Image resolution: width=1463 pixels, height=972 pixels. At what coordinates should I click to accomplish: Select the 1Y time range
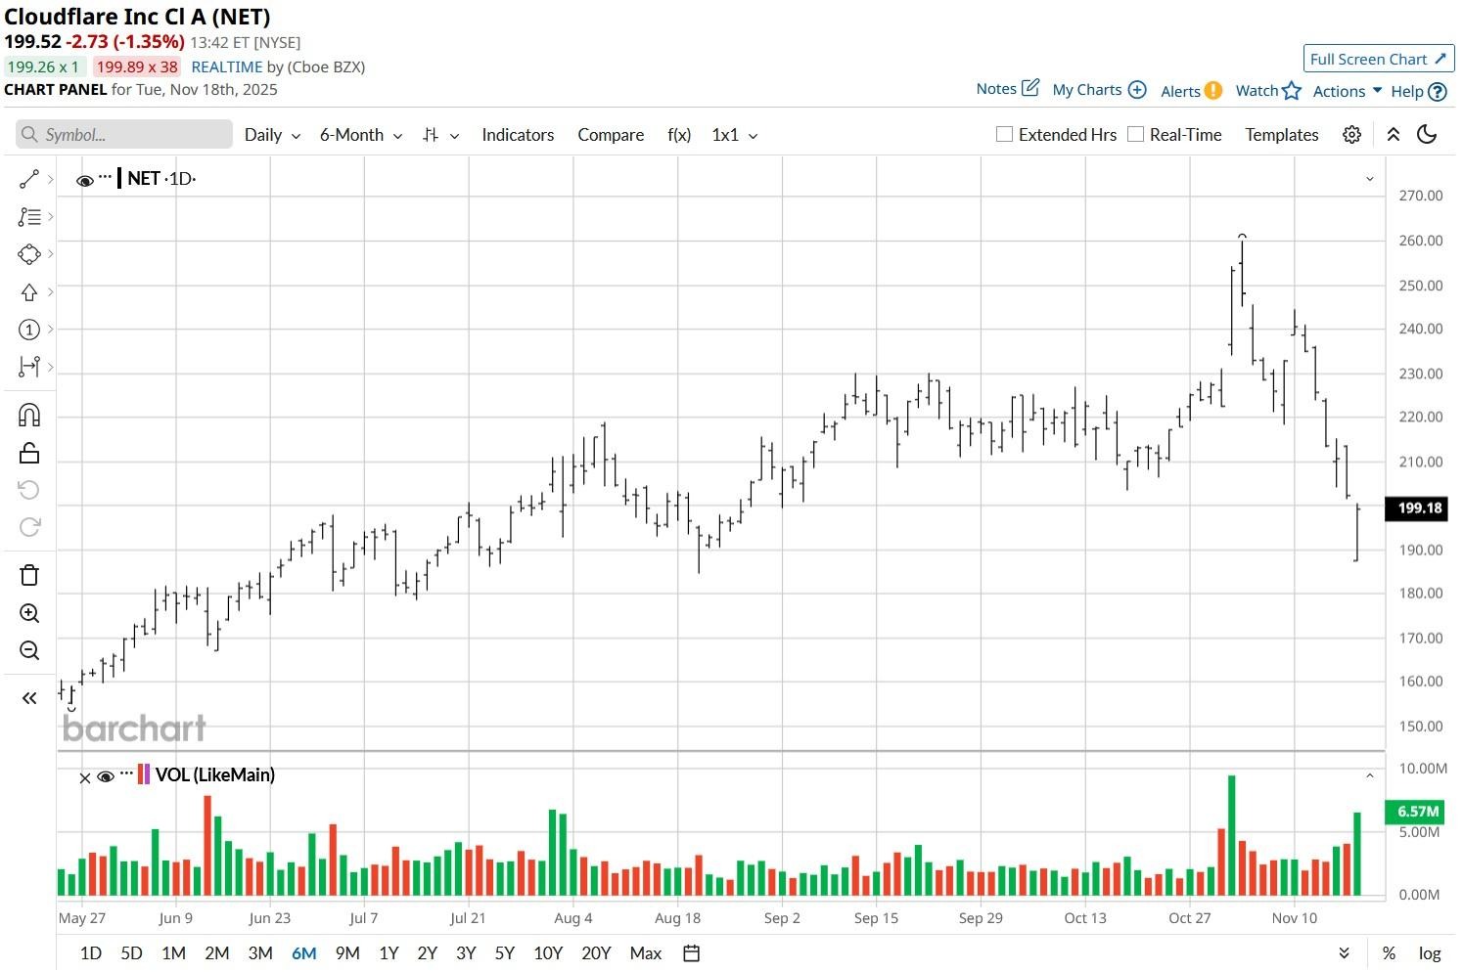click(389, 953)
